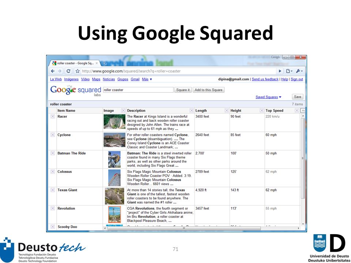Open La Web link
Viewport: 351px width, 263px height.
(x=56, y=79)
